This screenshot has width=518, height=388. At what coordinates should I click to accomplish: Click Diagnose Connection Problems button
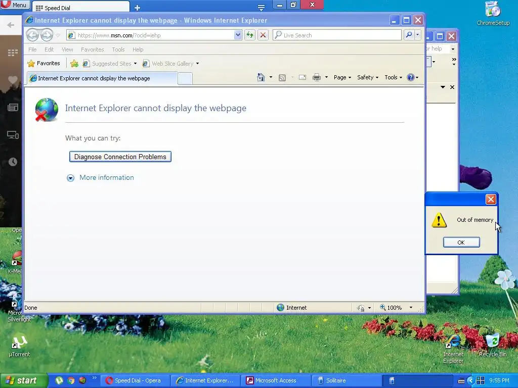[120, 157]
